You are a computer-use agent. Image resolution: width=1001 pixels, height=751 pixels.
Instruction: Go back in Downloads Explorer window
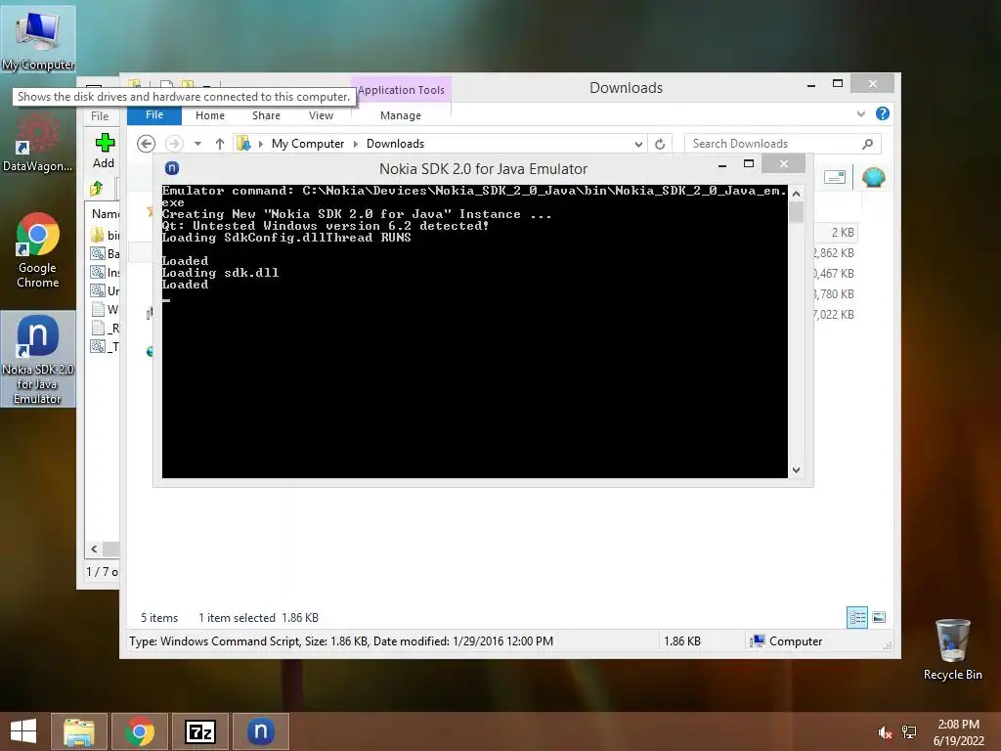pos(147,144)
